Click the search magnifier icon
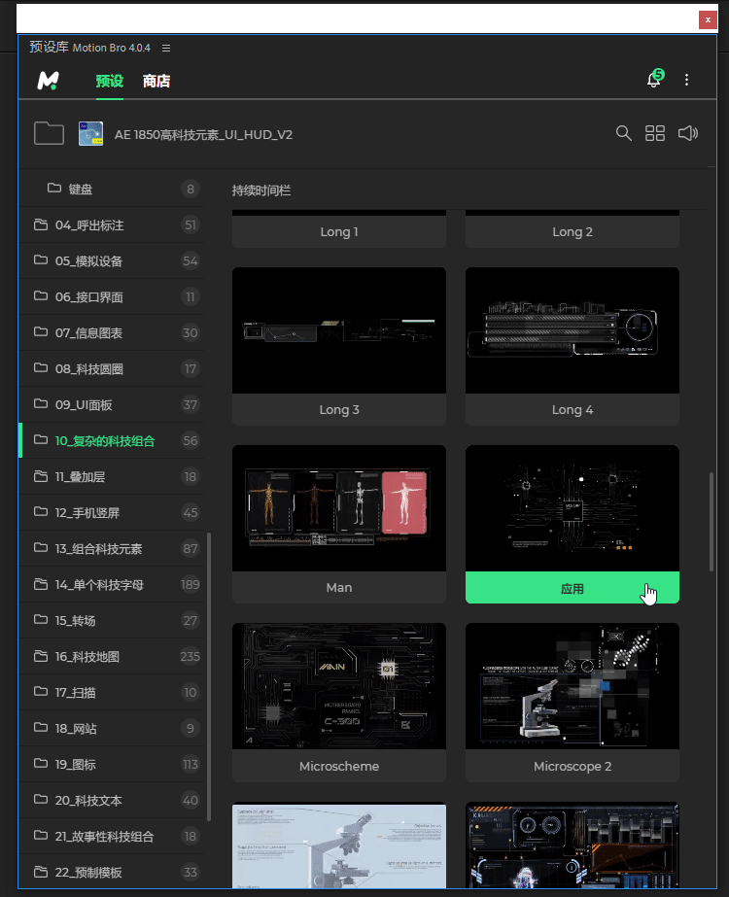729x897 pixels. coord(624,133)
